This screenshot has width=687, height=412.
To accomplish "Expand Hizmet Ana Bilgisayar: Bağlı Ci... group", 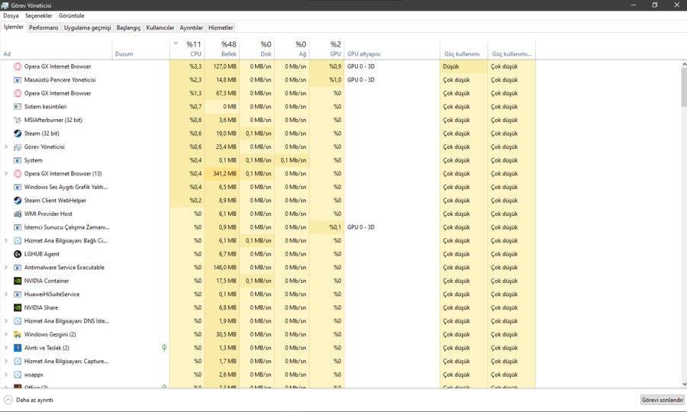I will pos(5,241).
